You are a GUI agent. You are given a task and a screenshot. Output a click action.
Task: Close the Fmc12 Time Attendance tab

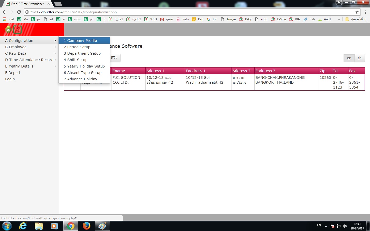coord(49,4)
